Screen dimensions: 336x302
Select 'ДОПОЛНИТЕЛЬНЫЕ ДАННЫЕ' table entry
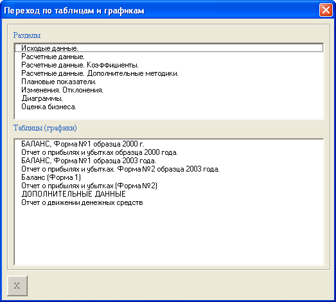pos(169,194)
